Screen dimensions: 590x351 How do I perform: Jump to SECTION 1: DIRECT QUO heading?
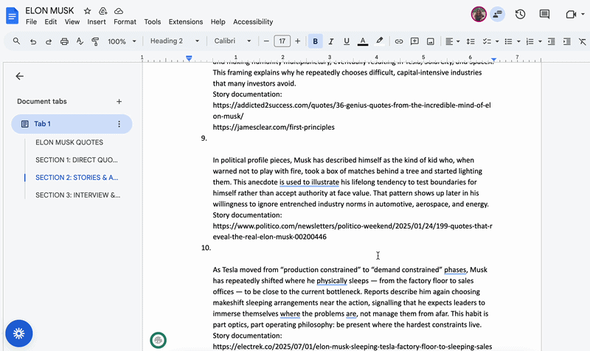tap(77, 160)
